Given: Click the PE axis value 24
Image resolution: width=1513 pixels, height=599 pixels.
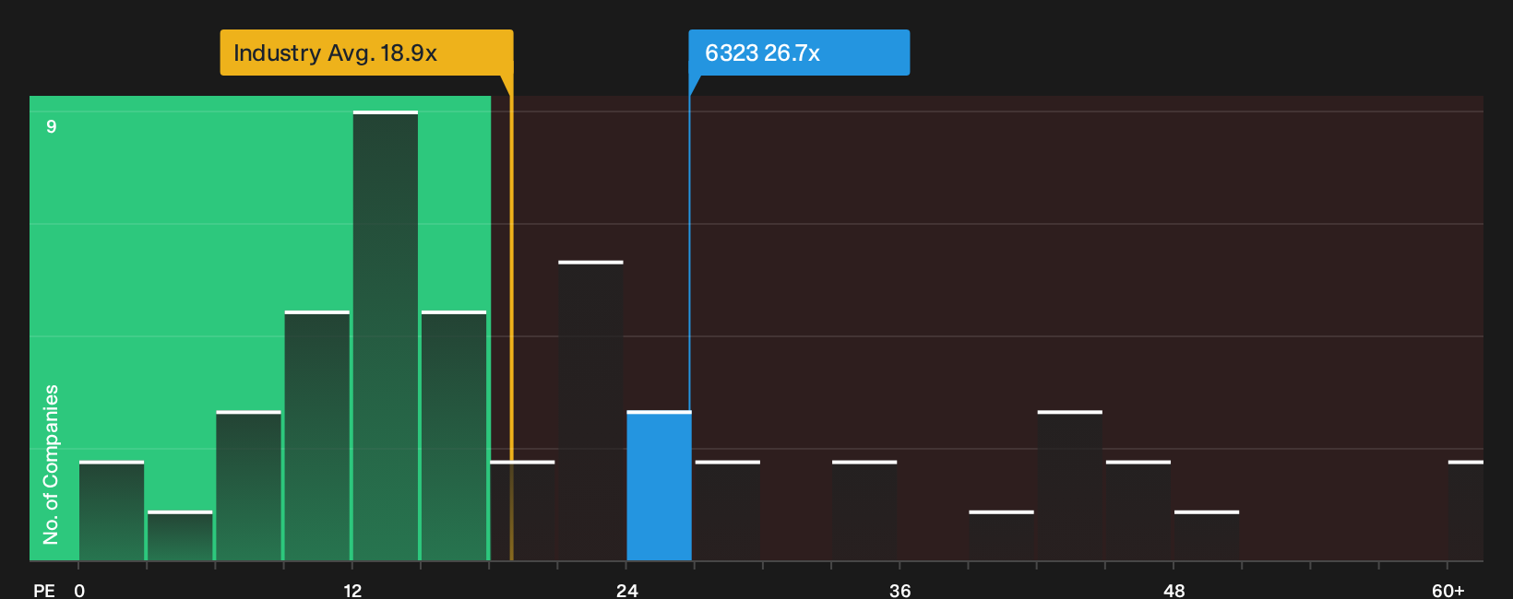Looking at the screenshot, I should (x=626, y=590).
